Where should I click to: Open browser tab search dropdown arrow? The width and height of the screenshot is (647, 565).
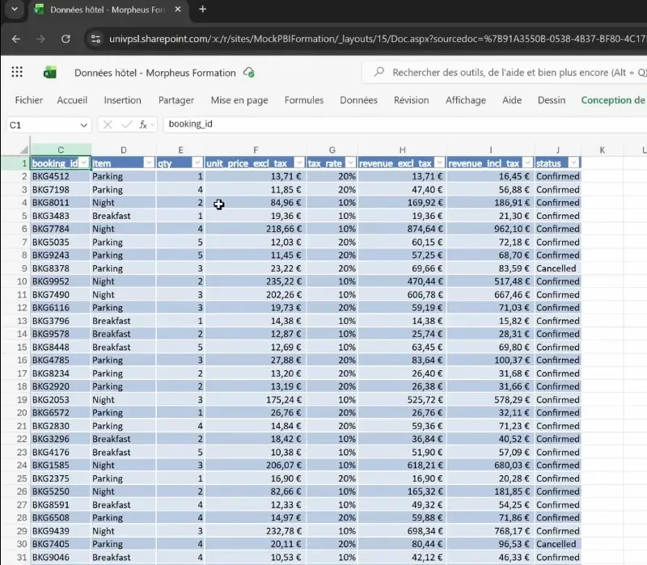(15, 9)
